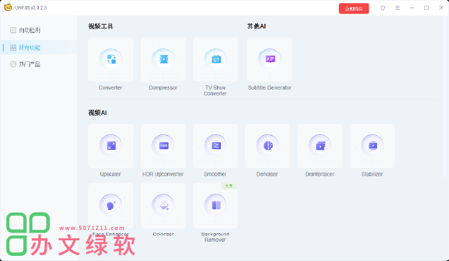Switch to 自动检测 sidebar tab

[29, 30]
